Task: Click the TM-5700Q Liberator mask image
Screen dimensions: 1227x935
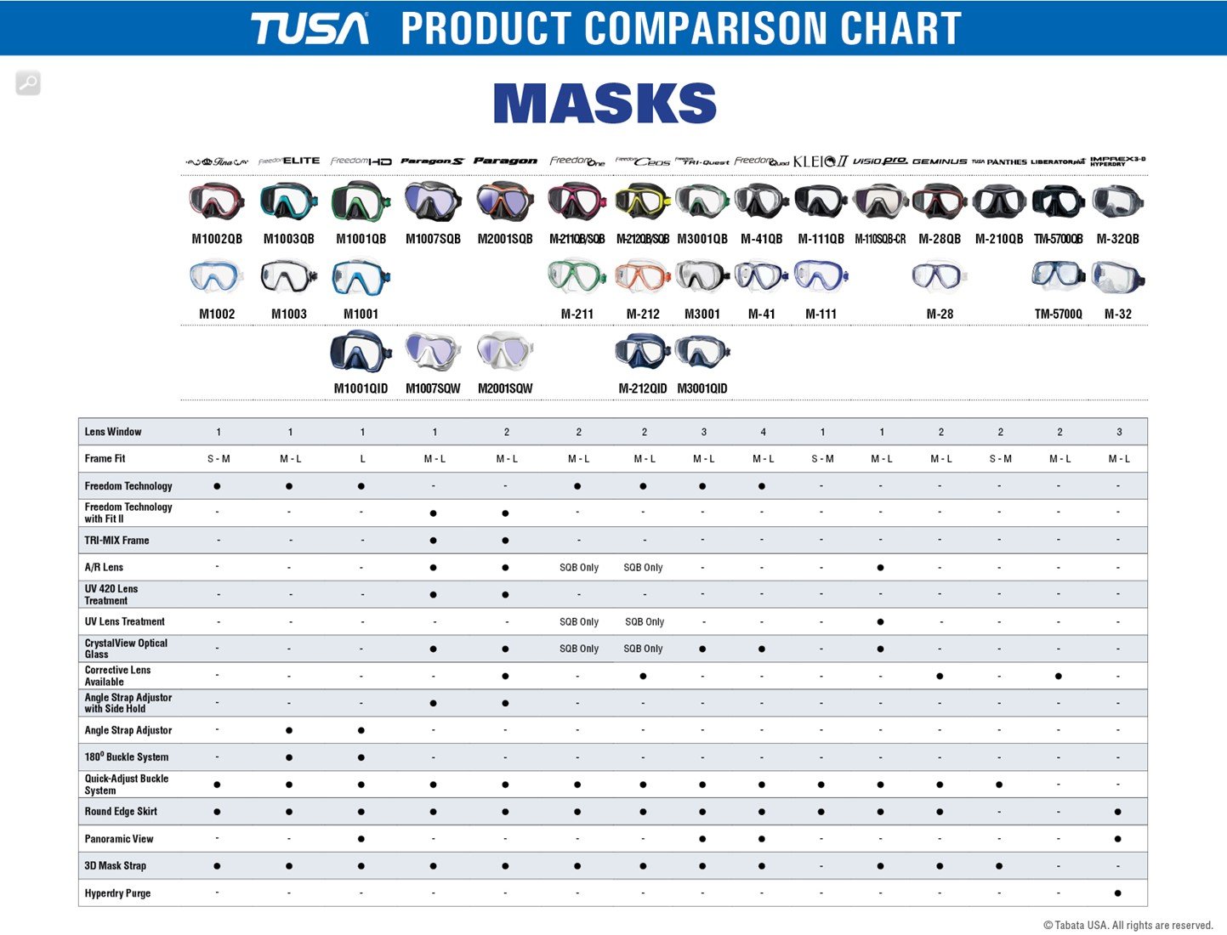Action: (1059, 276)
